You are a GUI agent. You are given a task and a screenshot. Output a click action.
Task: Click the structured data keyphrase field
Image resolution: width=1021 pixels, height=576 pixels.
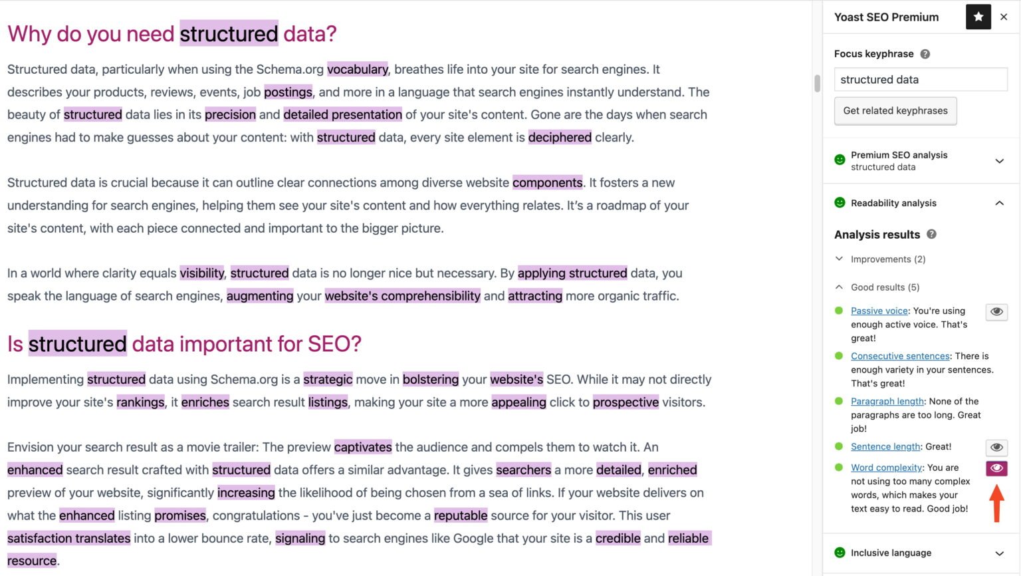[x=921, y=79]
